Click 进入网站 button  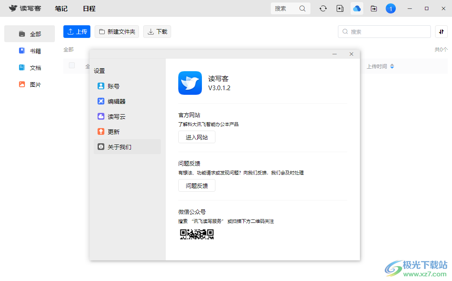tap(196, 137)
